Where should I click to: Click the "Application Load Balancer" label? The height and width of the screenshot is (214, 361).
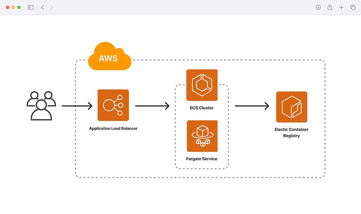coord(113,128)
